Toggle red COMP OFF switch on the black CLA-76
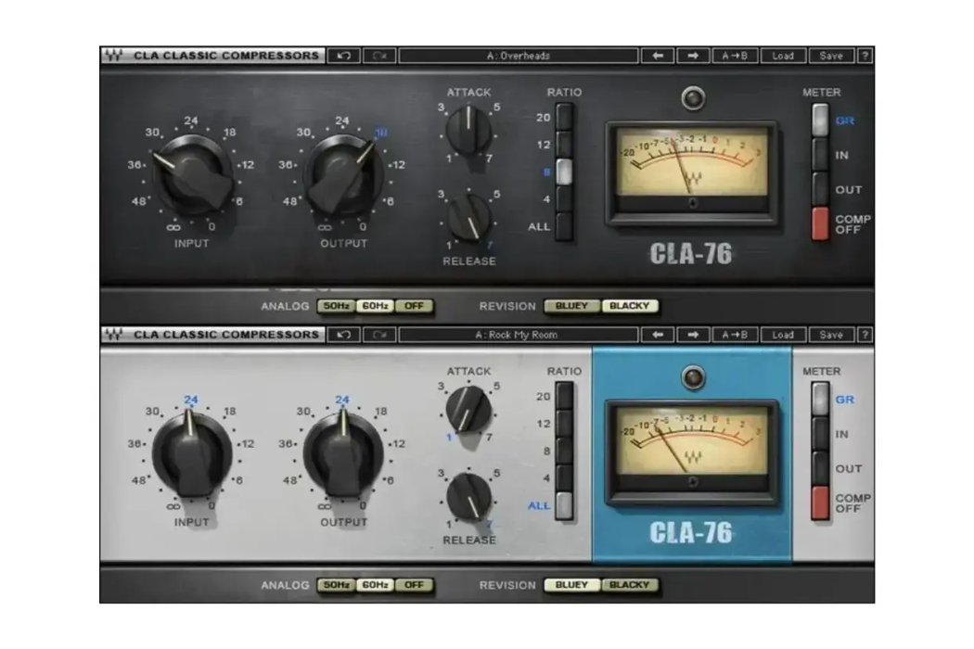The width and height of the screenshot is (974, 649). point(820,223)
